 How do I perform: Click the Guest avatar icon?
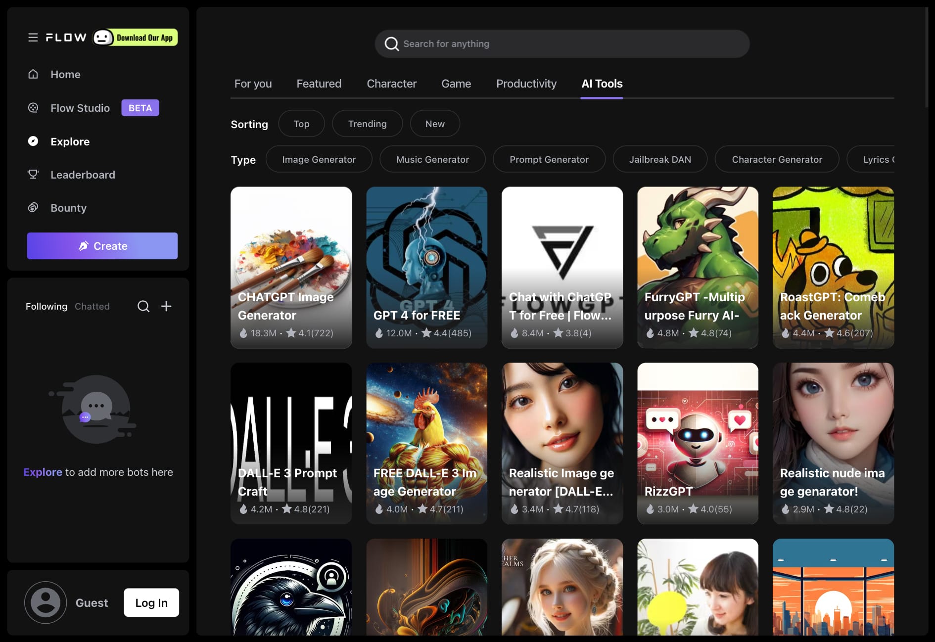(46, 602)
